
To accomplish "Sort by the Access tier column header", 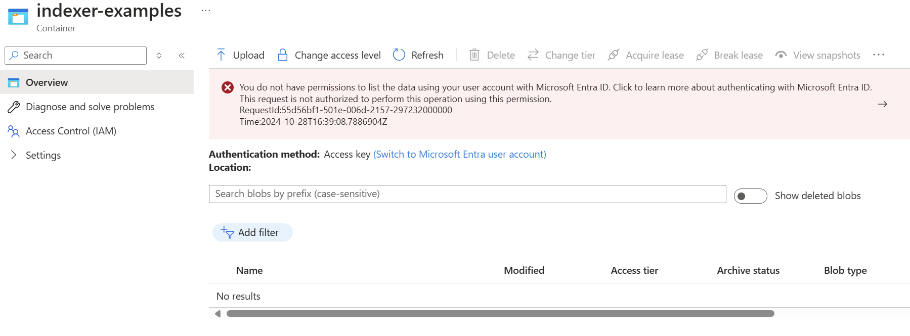I will 634,270.
